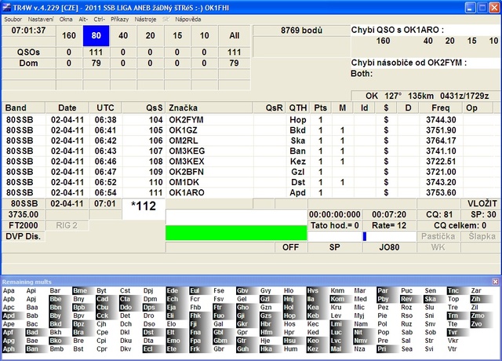
Task: Choose the 20 band button
Action: pyautogui.click(x=151, y=35)
